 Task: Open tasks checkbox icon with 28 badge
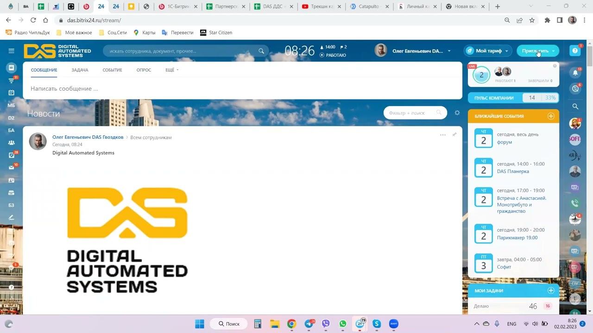[x=12, y=155]
